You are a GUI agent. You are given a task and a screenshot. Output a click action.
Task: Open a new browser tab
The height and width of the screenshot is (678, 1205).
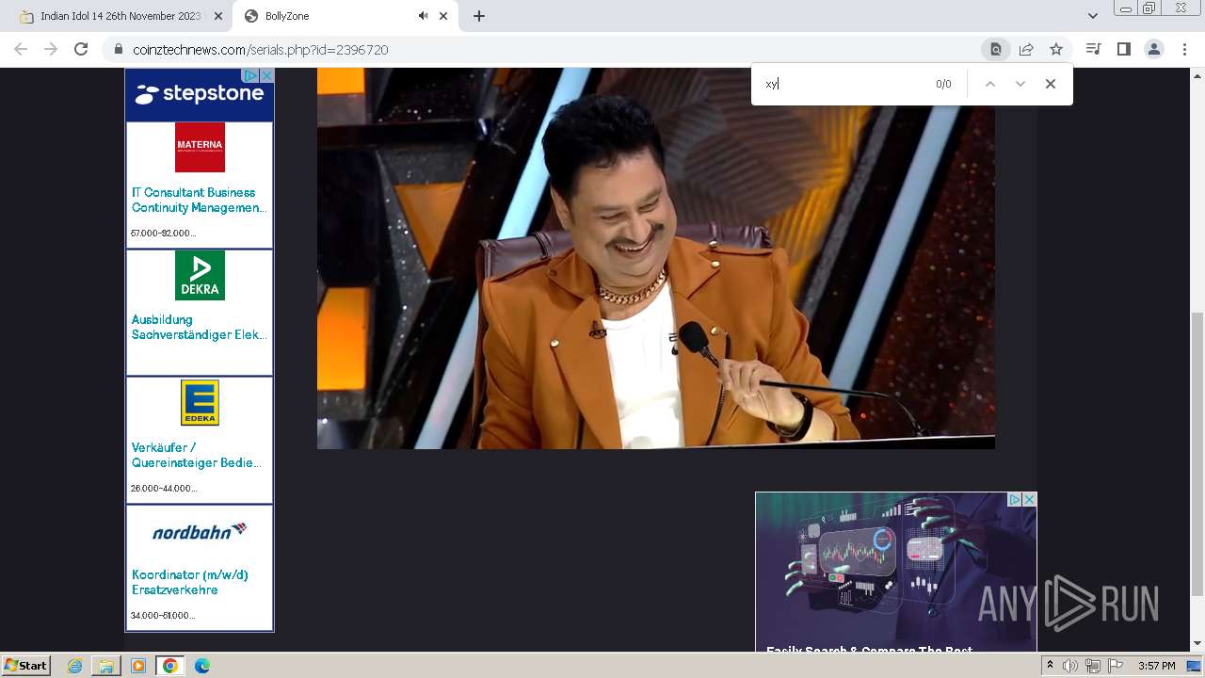coord(478,16)
